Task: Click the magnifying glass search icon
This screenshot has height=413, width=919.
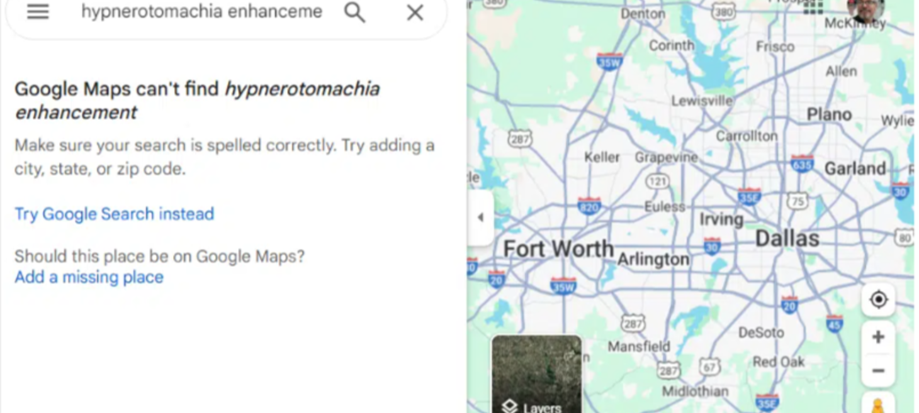Action: [355, 12]
